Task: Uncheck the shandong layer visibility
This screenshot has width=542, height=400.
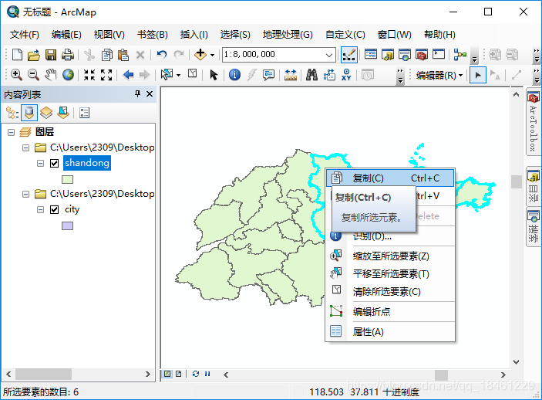Action: point(54,163)
